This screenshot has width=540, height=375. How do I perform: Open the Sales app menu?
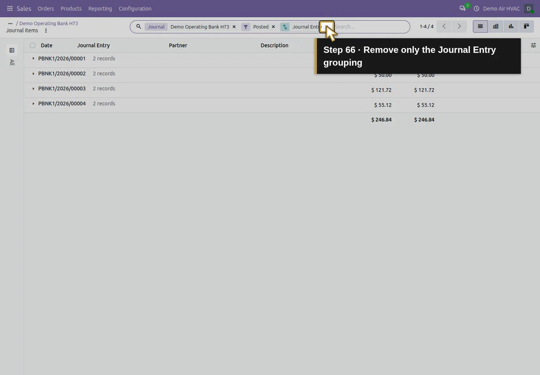pyautogui.click(x=24, y=8)
